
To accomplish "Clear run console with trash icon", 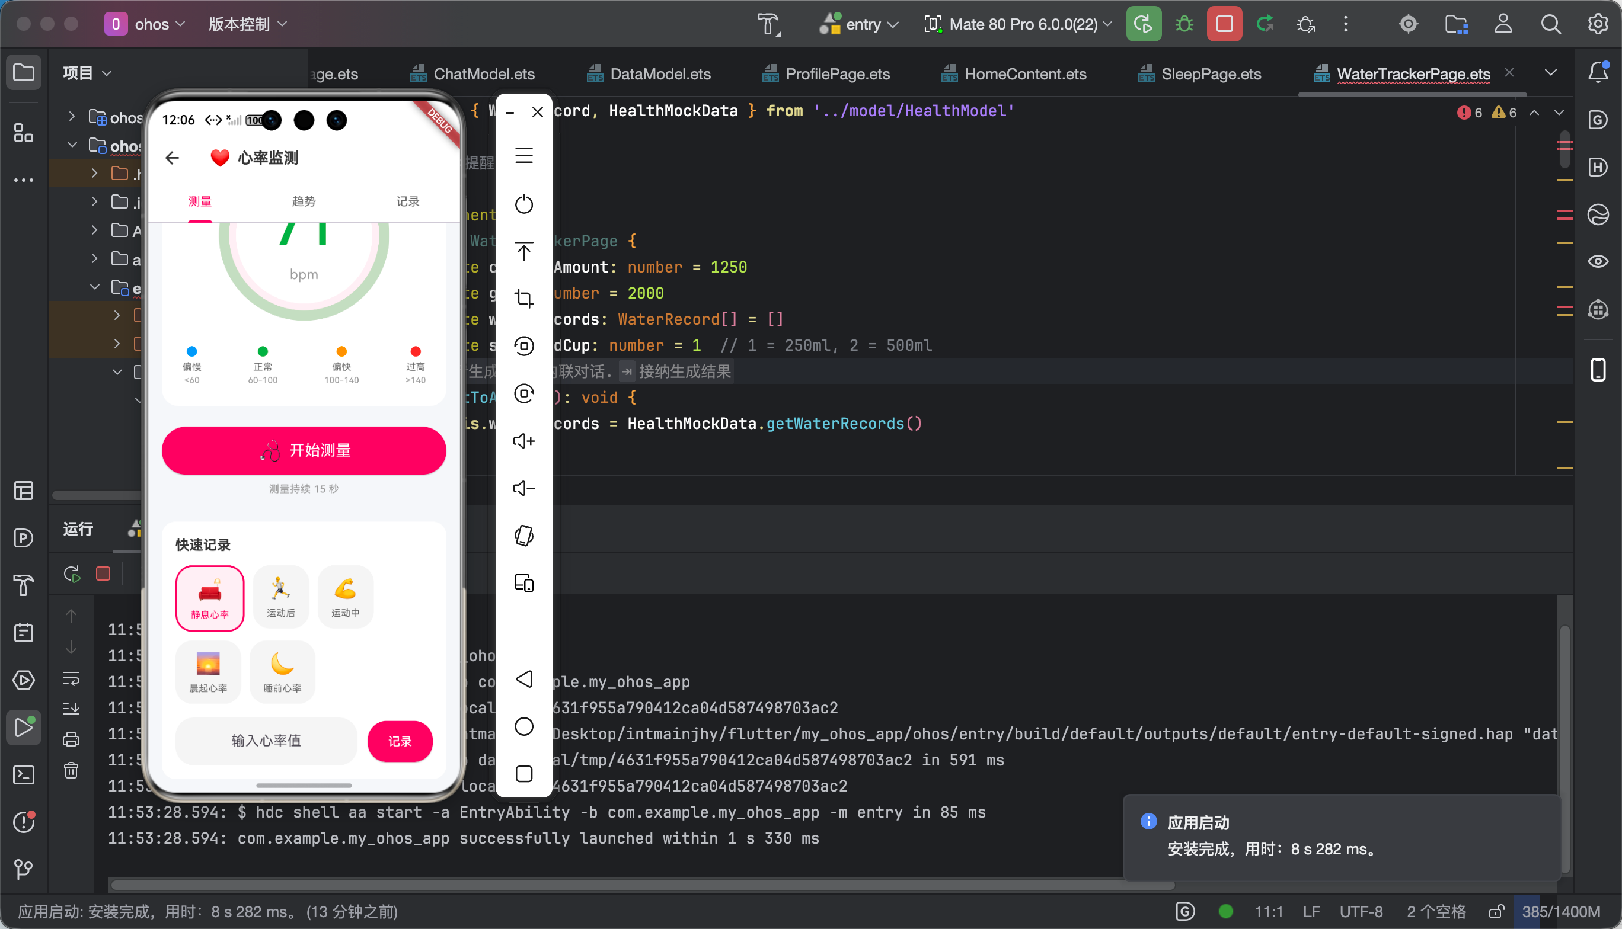I will [72, 771].
